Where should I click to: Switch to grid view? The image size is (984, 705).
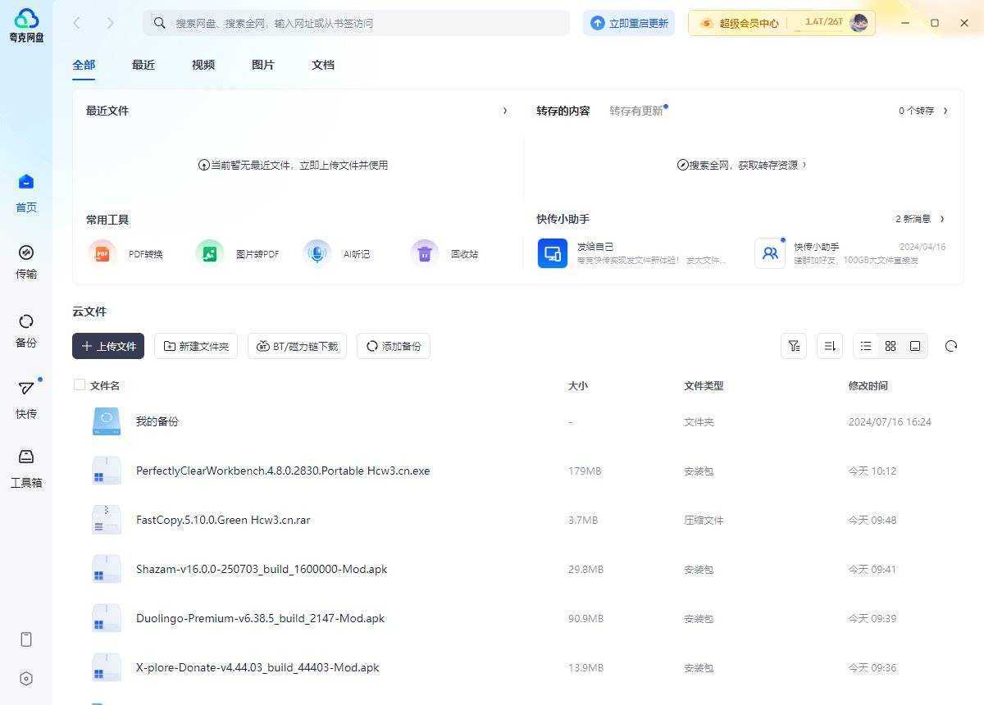click(891, 346)
